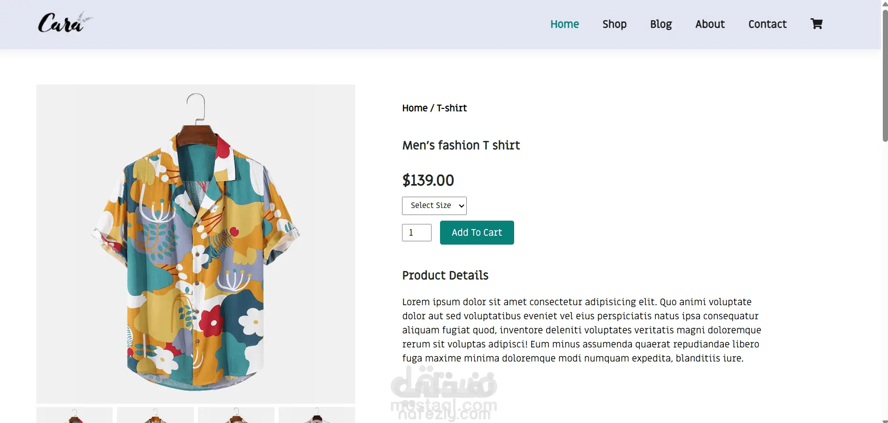888x423 pixels.
Task: Select the second shirt thumbnail below main image
Action: point(155,415)
